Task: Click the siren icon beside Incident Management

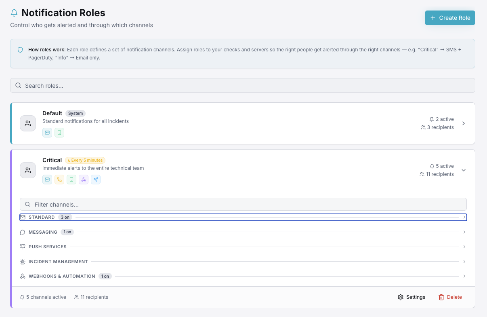Action: (22, 262)
